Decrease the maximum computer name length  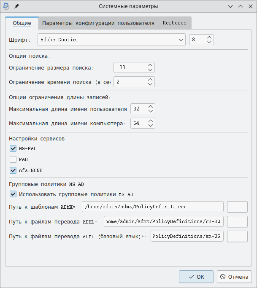coord(151,126)
